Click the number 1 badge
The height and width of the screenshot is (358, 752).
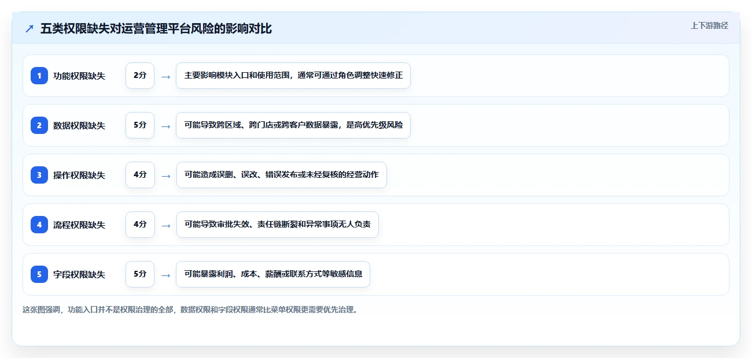pos(39,76)
